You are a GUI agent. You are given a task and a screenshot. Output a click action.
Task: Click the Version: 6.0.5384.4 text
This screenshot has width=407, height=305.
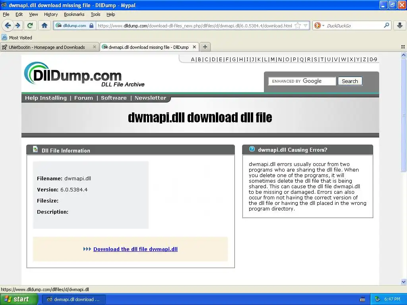[62, 190]
